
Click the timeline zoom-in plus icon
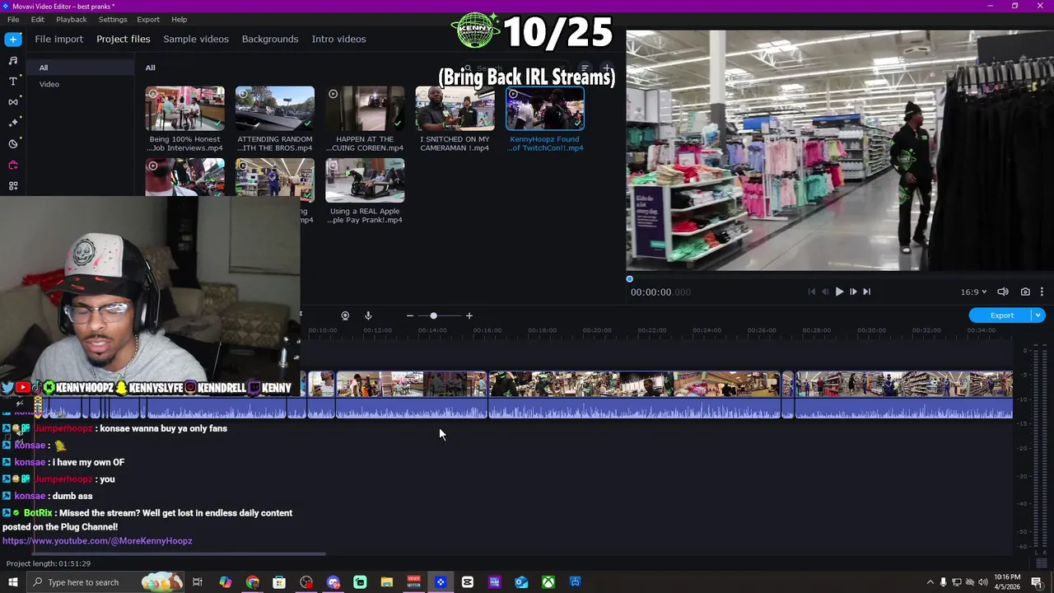469,315
